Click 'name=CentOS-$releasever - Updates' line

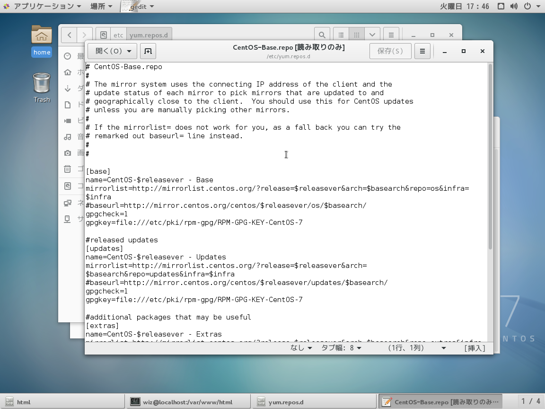click(156, 257)
